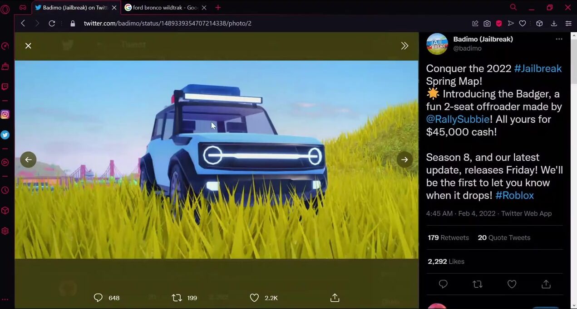Show the next photo
This screenshot has height=309, width=577.
404,159
